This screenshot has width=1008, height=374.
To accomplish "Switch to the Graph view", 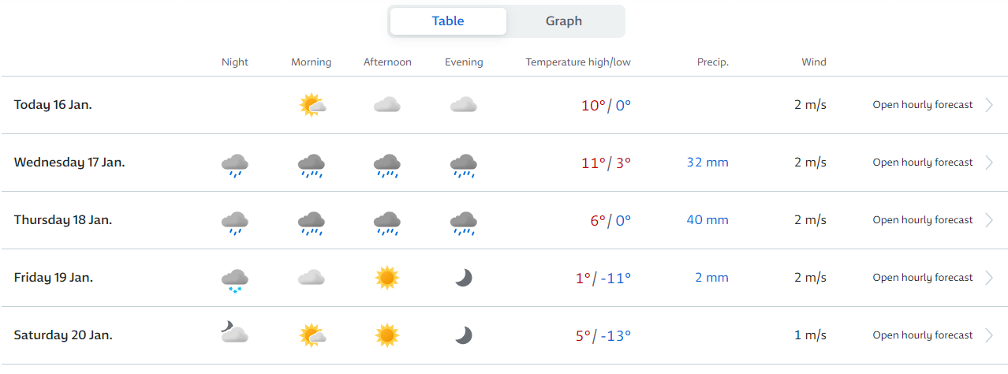I will (x=564, y=21).
